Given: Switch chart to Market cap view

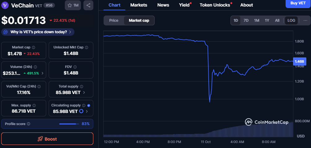Looking at the screenshot, I should coord(139,20).
